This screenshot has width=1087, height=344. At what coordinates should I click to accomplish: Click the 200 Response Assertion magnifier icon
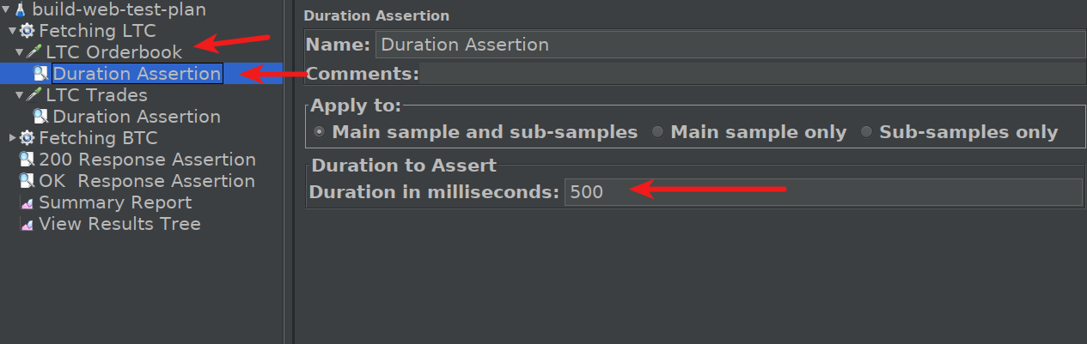pos(27,160)
